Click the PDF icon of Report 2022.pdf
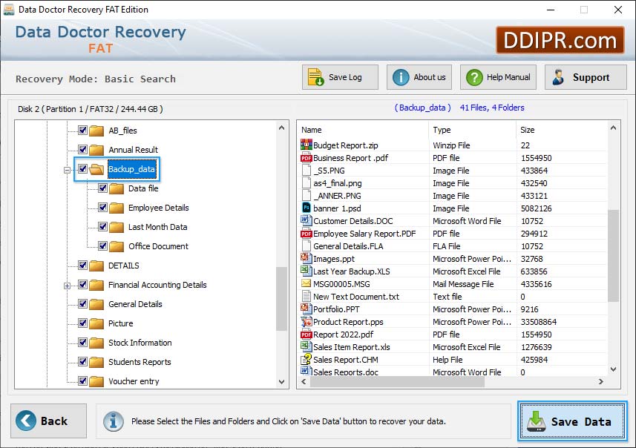 coord(306,335)
